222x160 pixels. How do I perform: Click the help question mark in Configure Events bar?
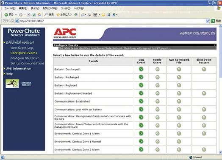pos(215,45)
